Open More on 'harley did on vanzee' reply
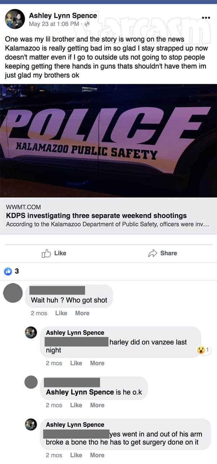Screen dimensions: 217x464 (97, 363)
